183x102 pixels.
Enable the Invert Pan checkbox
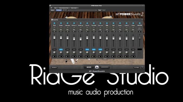coord(52,20)
